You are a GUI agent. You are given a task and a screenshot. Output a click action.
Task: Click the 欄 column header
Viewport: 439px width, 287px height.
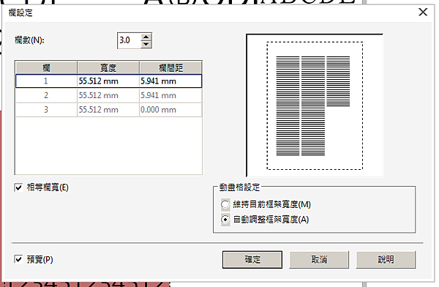(x=46, y=68)
